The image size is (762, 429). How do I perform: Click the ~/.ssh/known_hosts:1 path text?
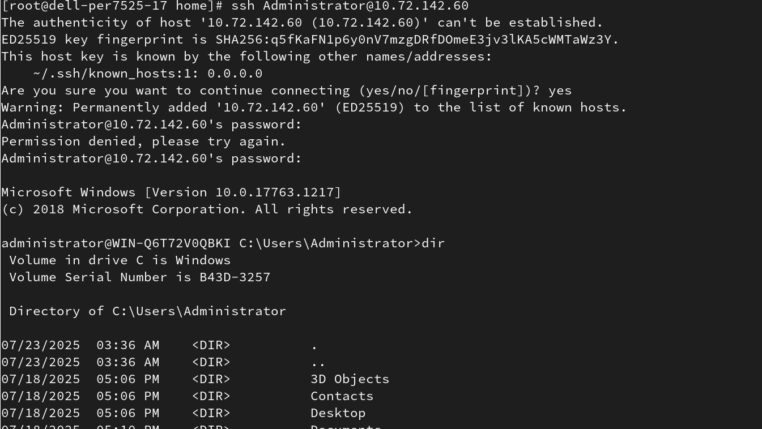pyautogui.click(x=116, y=74)
